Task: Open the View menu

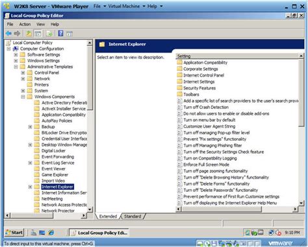Action: pyautogui.click(x=40, y=24)
